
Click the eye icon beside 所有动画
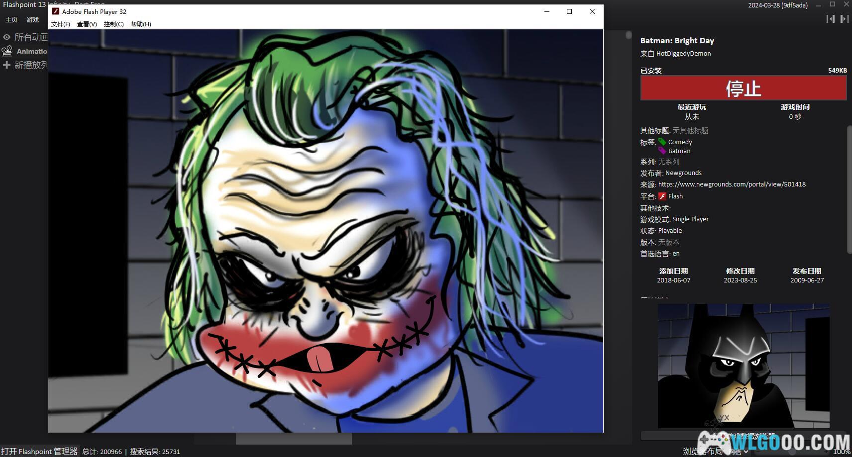(7, 37)
